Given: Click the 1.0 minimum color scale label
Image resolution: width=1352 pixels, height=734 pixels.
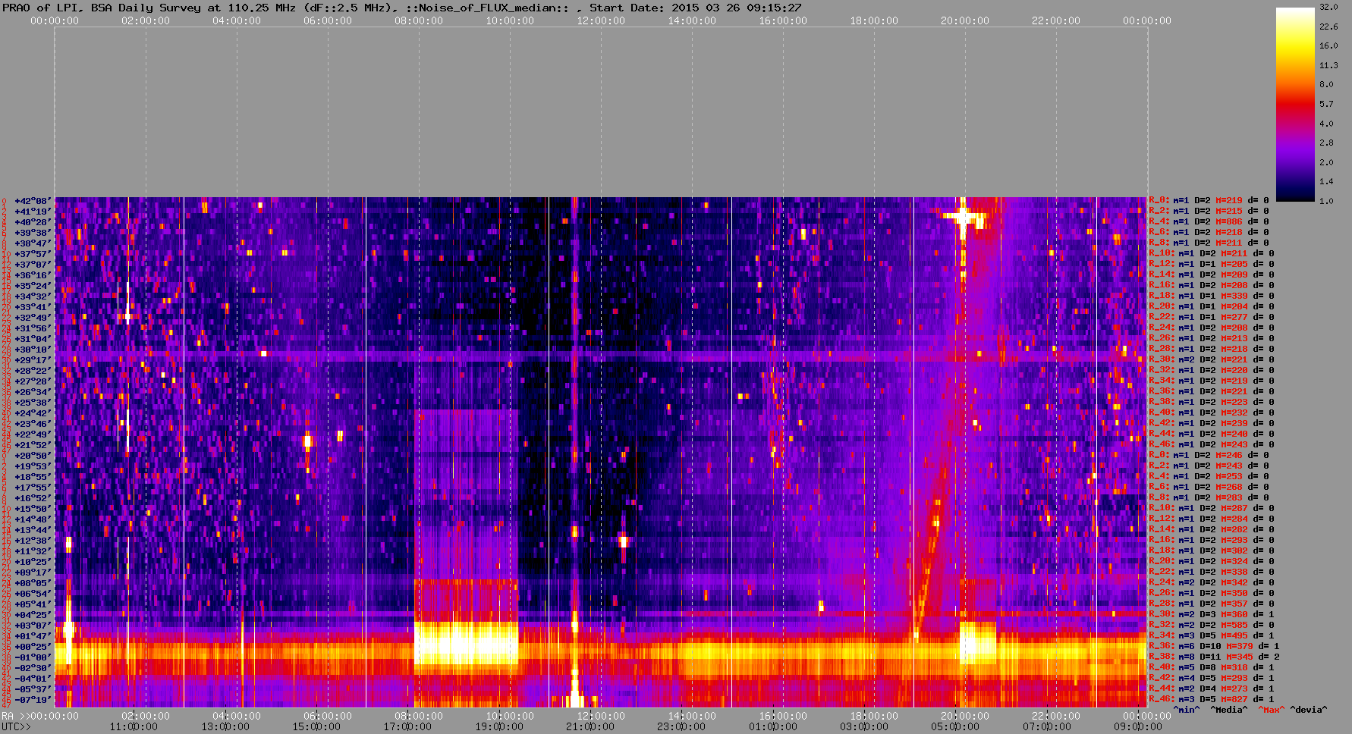Looking at the screenshot, I should [1326, 201].
